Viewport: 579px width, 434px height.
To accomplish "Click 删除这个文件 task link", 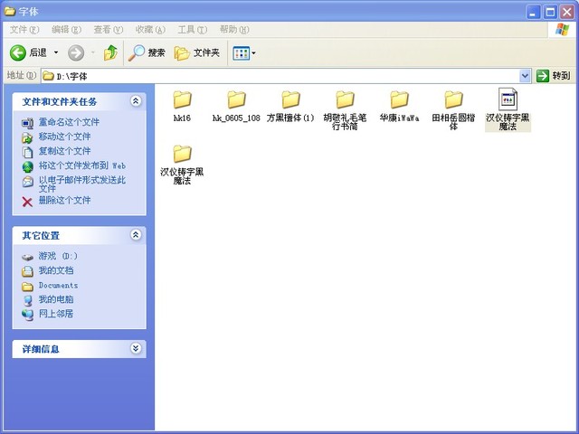I will click(x=63, y=201).
